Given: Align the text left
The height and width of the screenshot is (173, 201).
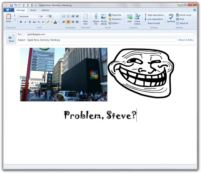Looking at the screenshot, I should click(64, 22).
